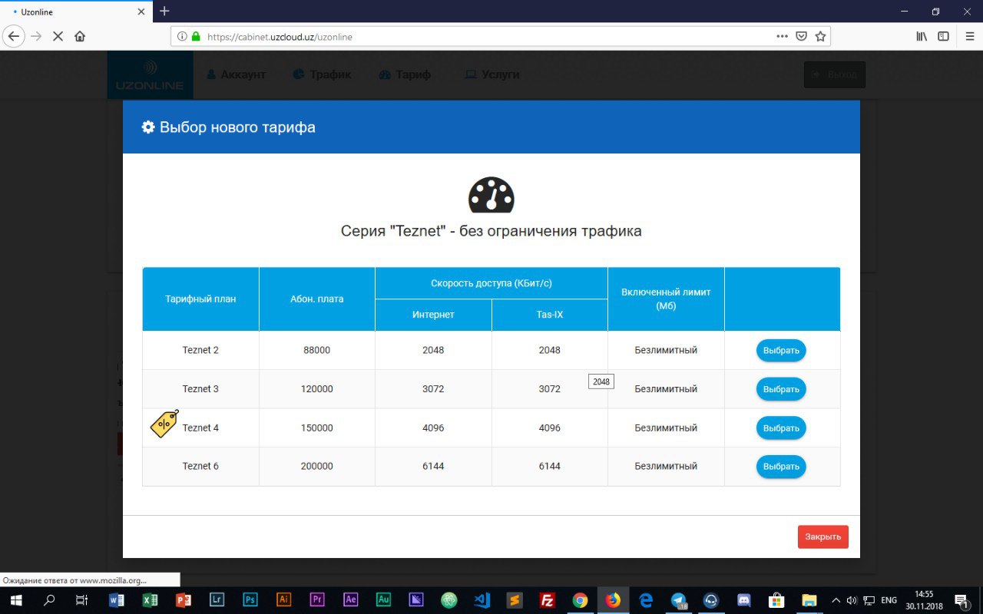Launch Adobe Lightroom from taskbar
This screenshot has width=983, height=614.
coord(217,600)
